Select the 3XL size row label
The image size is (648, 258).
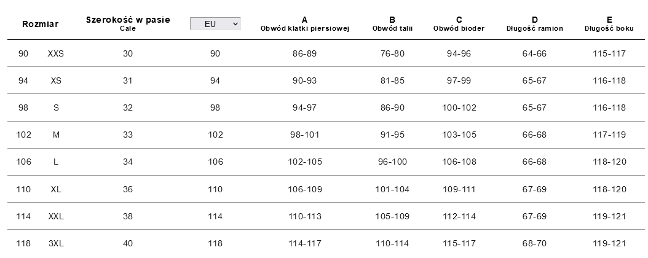56,243
